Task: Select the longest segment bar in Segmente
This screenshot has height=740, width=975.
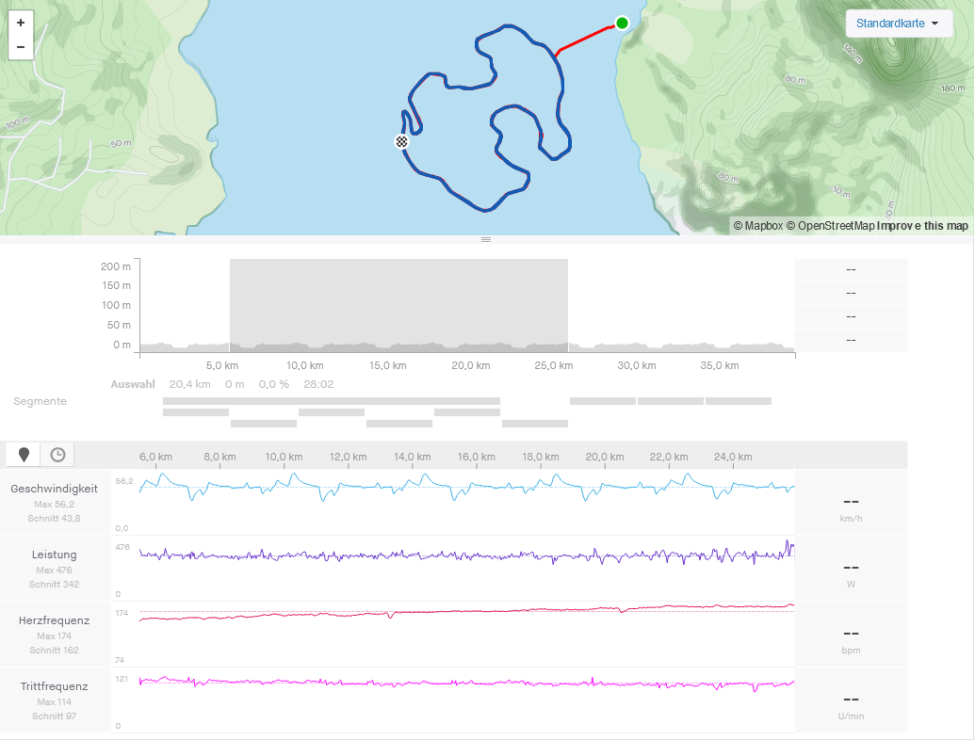Action: tap(331, 401)
